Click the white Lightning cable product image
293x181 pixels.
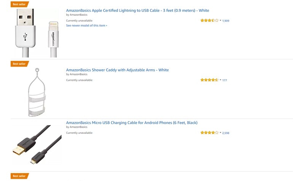click(x=36, y=33)
